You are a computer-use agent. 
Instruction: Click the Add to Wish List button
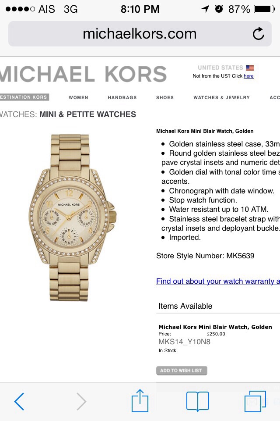pos(182,371)
